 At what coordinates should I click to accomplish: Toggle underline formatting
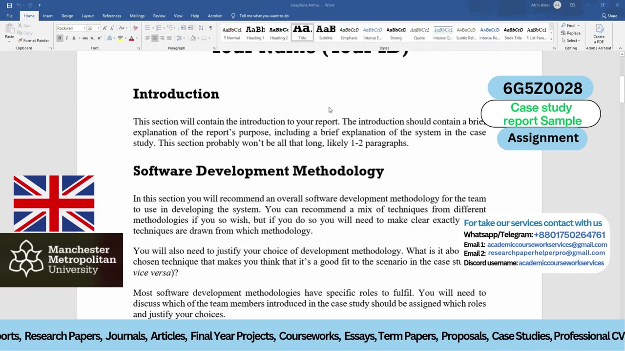(x=74, y=38)
